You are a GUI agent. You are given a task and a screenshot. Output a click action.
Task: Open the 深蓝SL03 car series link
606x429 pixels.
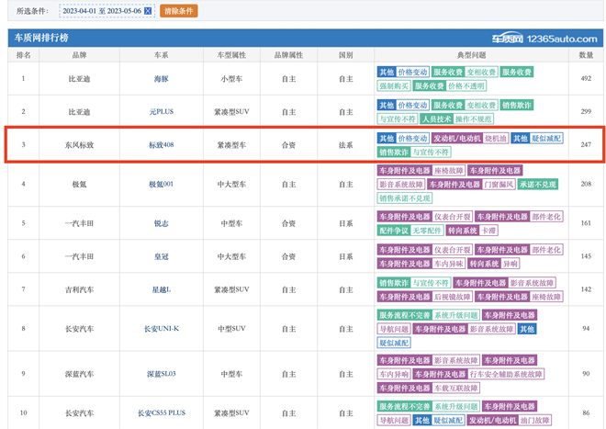click(162, 374)
